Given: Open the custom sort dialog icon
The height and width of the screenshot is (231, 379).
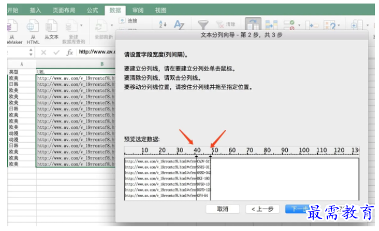Looking at the screenshot, I should click(x=179, y=25).
